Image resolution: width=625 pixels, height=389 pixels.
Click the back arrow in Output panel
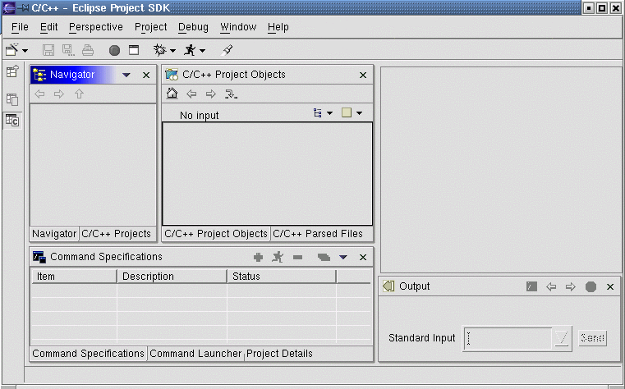pyautogui.click(x=551, y=286)
